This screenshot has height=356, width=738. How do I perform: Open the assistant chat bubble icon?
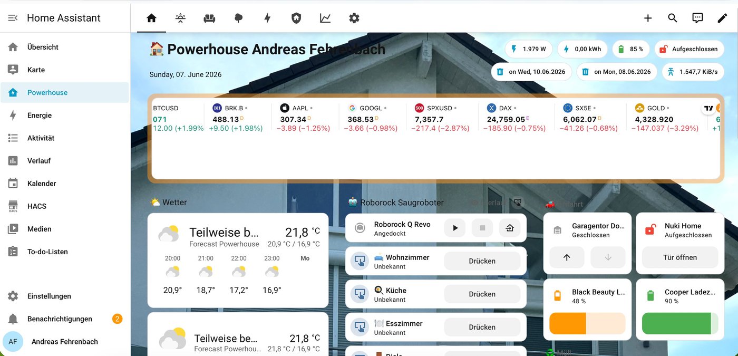coord(697,18)
